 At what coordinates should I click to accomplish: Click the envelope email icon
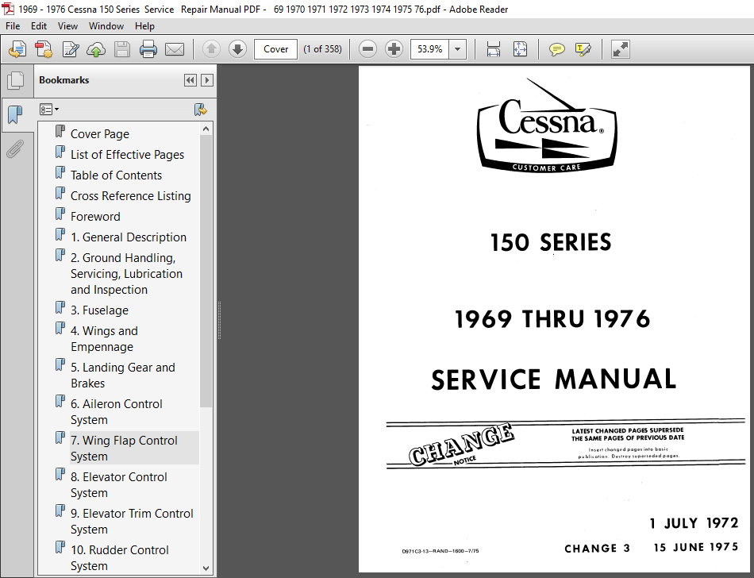[x=175, y=49]
